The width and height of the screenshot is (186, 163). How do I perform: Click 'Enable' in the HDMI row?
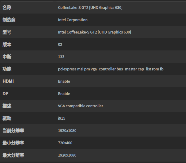pos(64,81)
